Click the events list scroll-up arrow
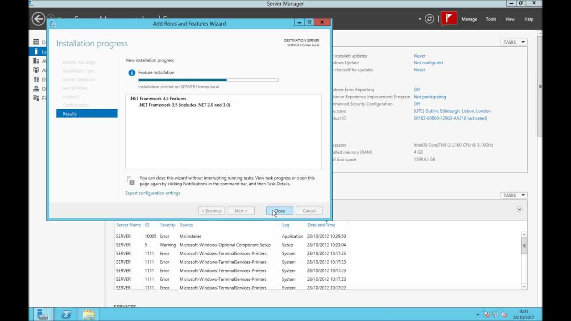The image size is (571, 321). (x=524, y=235)
